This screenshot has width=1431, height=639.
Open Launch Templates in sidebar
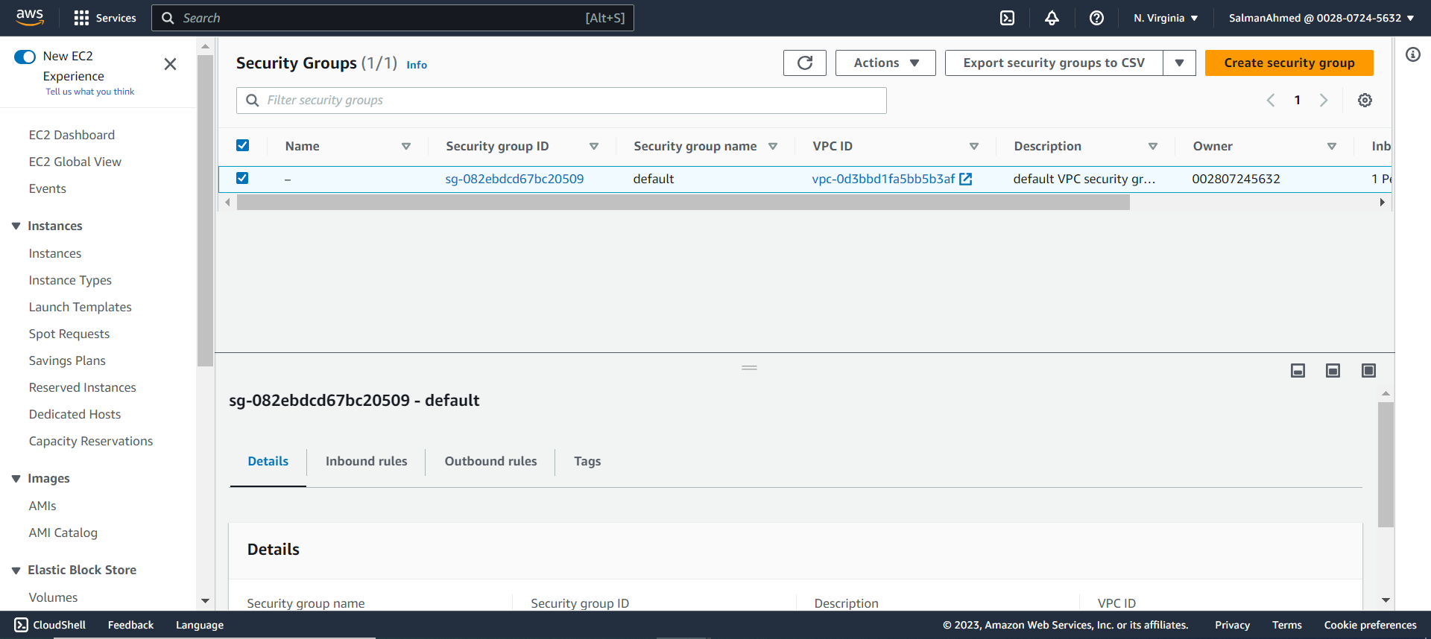(x=80, y=307)
